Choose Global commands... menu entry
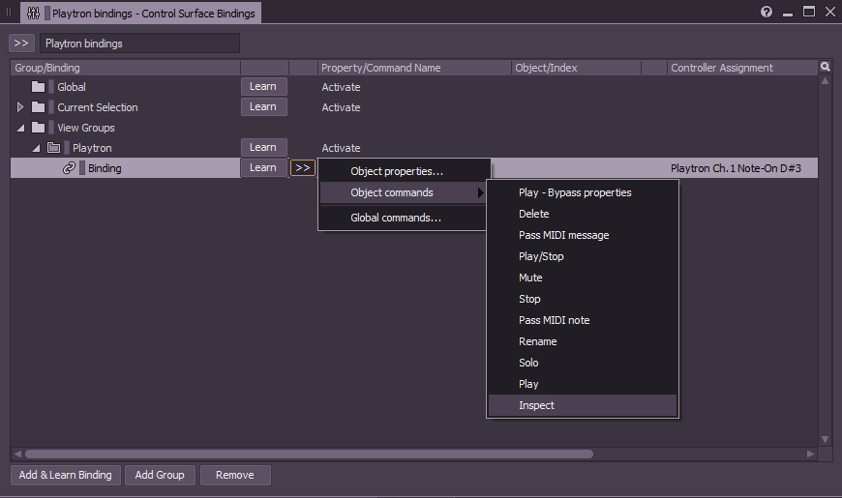This screenshot has height=498, width=842. click(x=396, y=218)
